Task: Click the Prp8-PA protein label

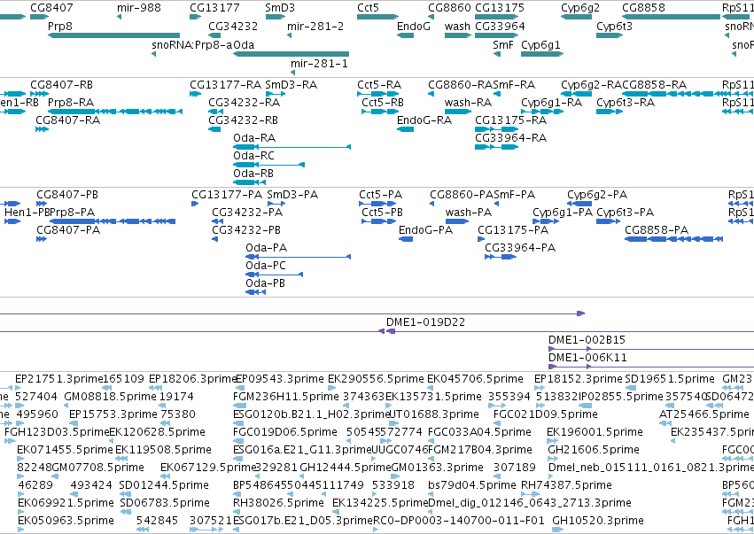Action: click(72, 213)
